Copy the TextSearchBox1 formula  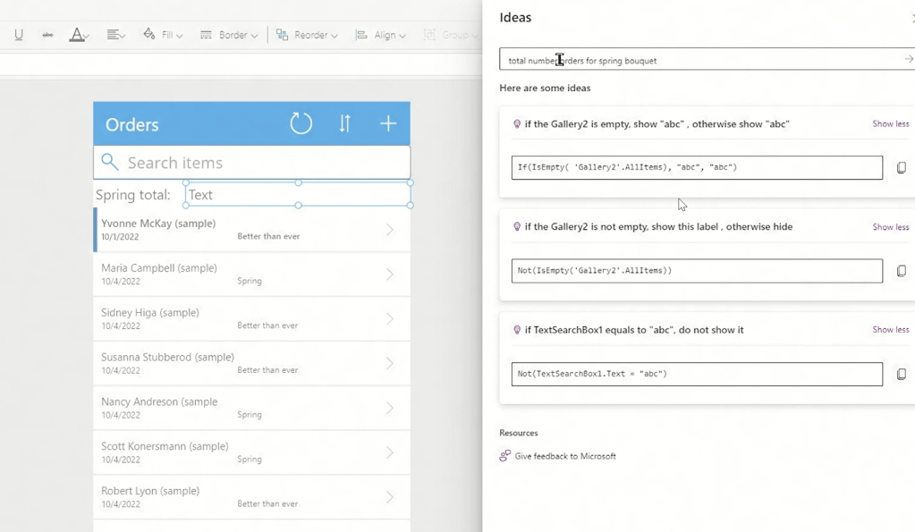click(901, 374)
